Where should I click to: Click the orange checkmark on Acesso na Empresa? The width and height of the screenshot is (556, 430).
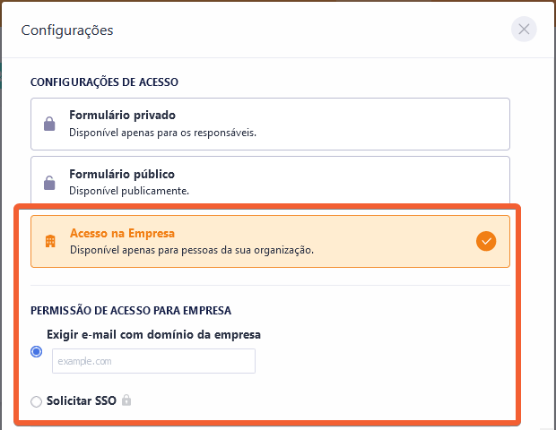[x=486, y=241]
